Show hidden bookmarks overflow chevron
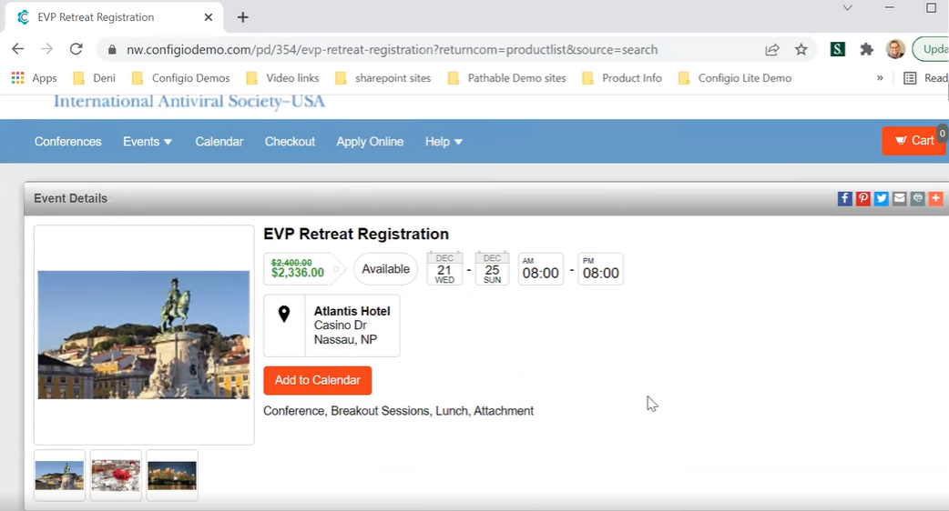 pos(880,78)
